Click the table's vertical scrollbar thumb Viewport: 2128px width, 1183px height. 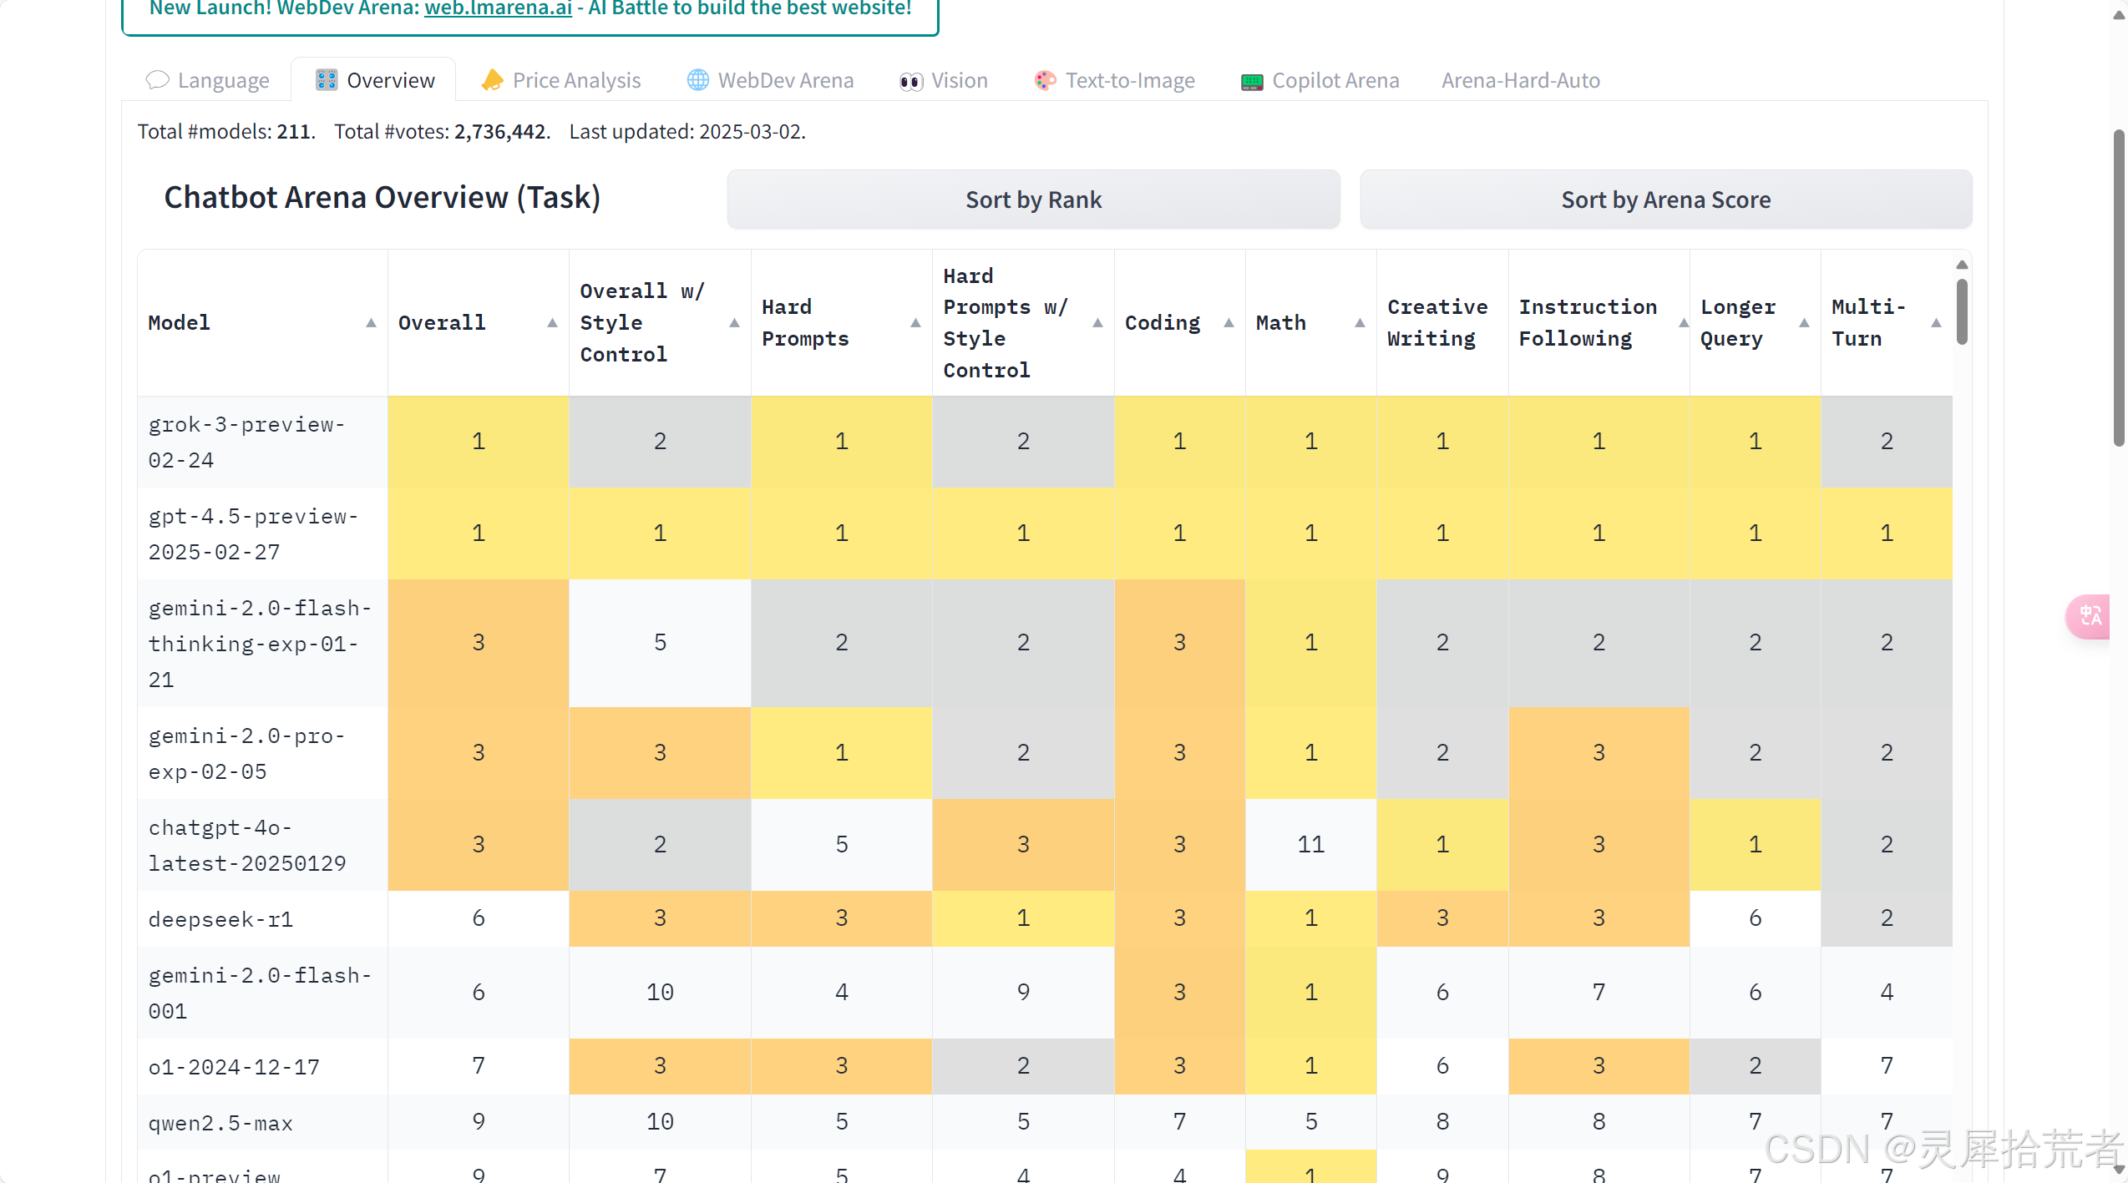pyautogui.click(x=1962, y=311)
